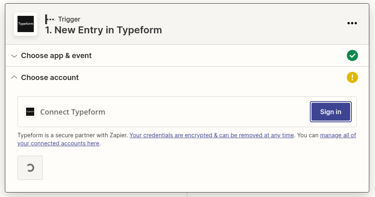
Task: Click the step title New Entry in Typeform
Action: click(103, 30)
